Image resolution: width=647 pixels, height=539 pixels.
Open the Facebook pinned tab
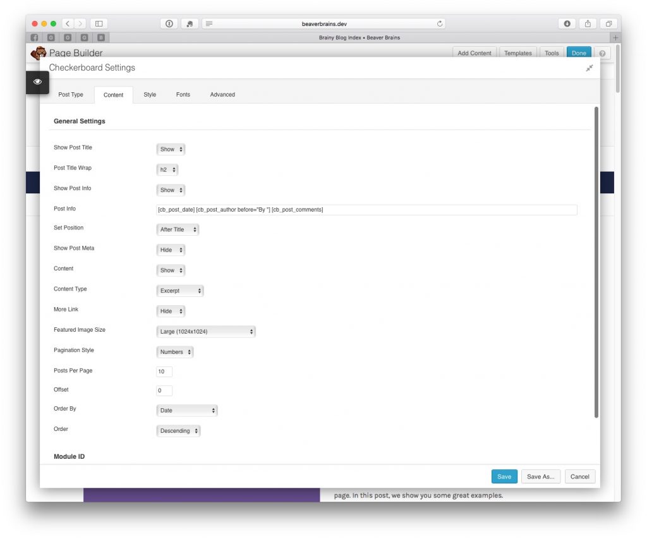pyautogui.click(x=34, y=37)
